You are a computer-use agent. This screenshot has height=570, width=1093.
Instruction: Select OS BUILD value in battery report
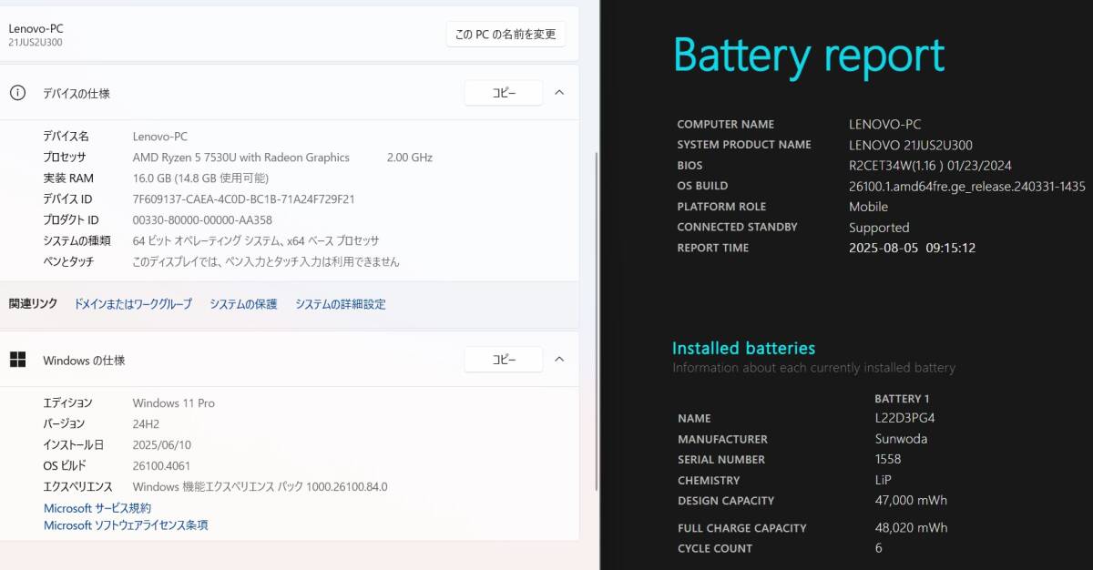click(x=967, y=186)
